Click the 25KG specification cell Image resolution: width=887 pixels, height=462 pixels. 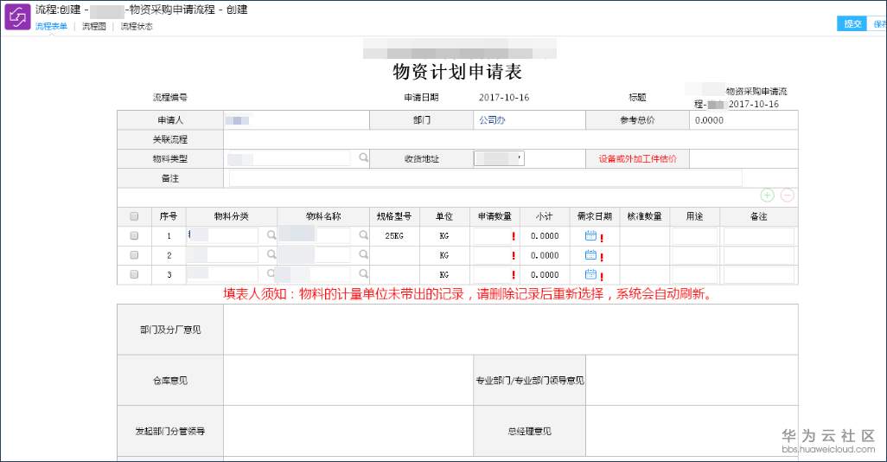tap(394, 235)
